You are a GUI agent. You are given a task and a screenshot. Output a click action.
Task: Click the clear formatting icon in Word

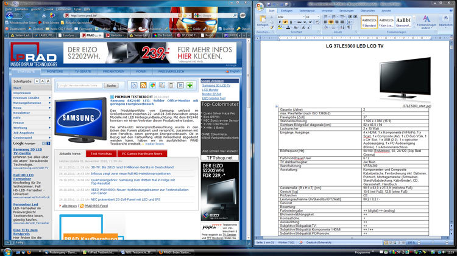317,22
